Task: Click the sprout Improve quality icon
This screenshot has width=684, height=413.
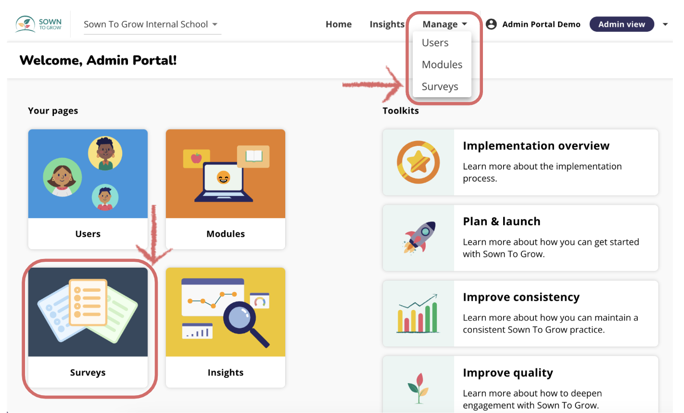Action: [x=418, y=388]
